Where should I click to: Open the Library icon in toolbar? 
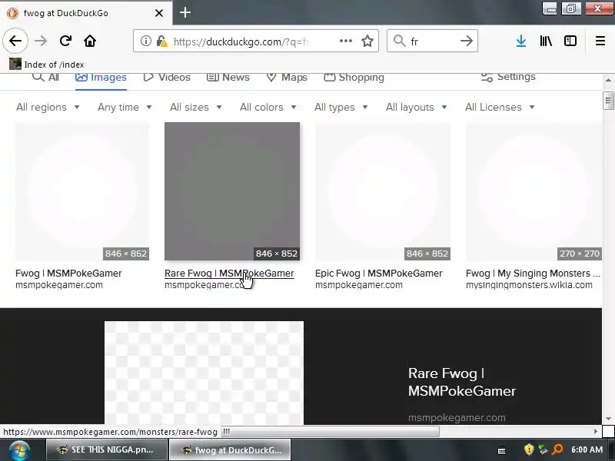pyautogui.click(x=546, y=41)
